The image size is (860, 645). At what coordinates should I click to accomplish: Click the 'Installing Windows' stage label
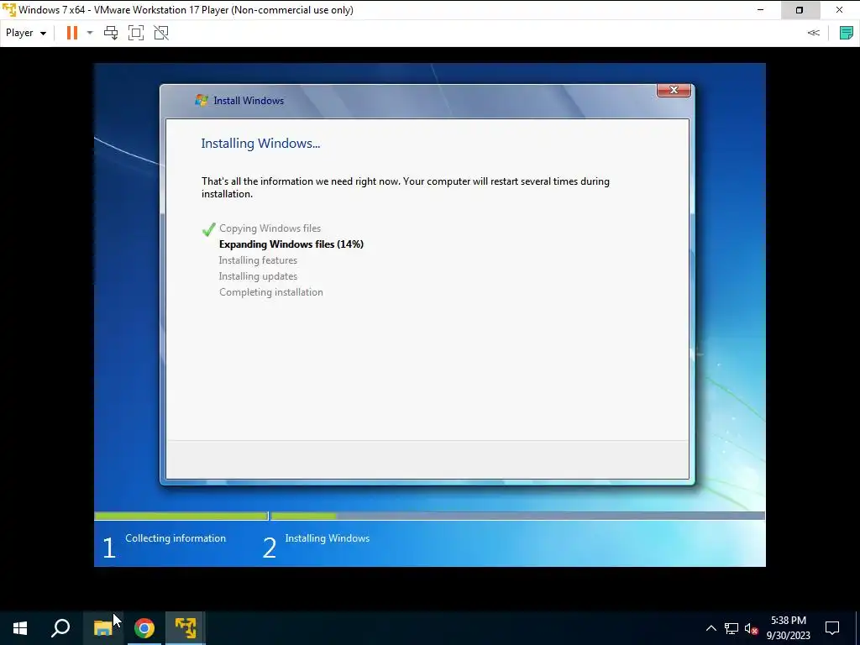pyautogui.click(x=328, y=538)
